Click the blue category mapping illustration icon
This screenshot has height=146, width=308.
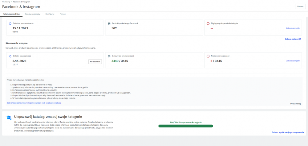pos(8,118)
